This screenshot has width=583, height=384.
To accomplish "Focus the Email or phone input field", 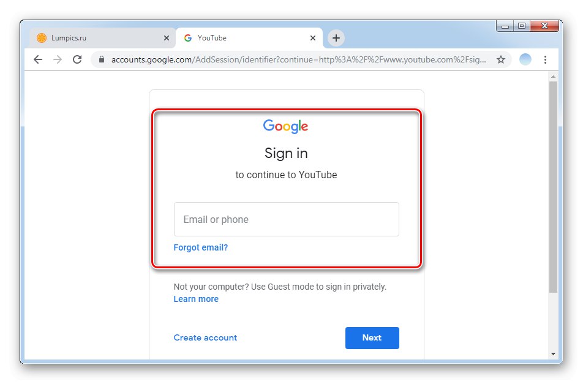I will (x=285, y=219).
